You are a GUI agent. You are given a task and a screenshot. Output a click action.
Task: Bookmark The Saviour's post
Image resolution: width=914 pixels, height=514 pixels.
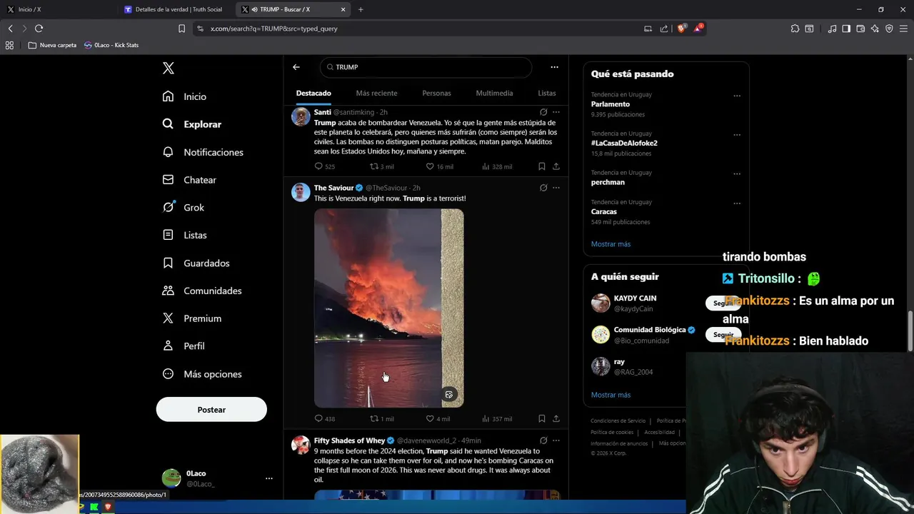pos(541,419)
